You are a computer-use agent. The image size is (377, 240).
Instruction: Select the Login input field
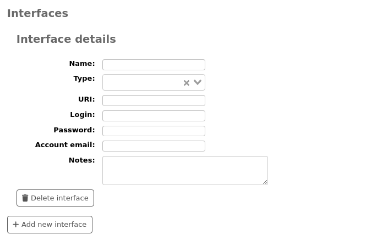coord(154,116)
